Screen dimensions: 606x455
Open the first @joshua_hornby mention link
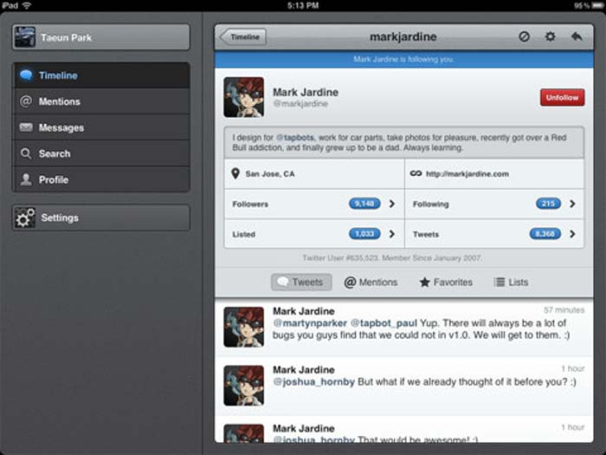[x=313, y=382]
